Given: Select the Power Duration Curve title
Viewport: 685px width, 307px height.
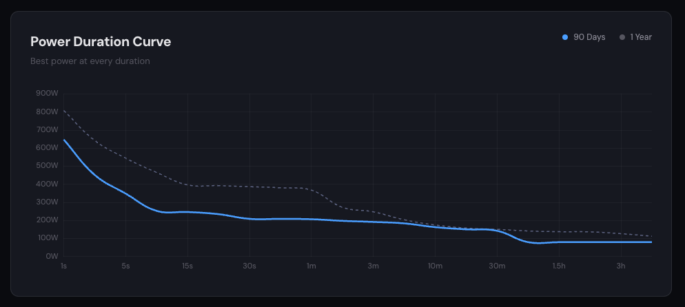Looking at the screenshot, I should pos(101,42).
